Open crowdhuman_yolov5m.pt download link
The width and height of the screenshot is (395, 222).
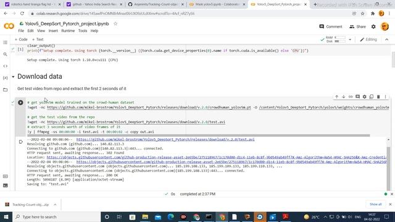tap(149, 107)
